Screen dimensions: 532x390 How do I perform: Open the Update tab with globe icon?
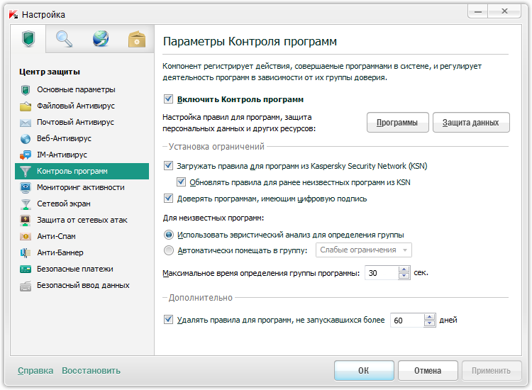tap(101, 39)
